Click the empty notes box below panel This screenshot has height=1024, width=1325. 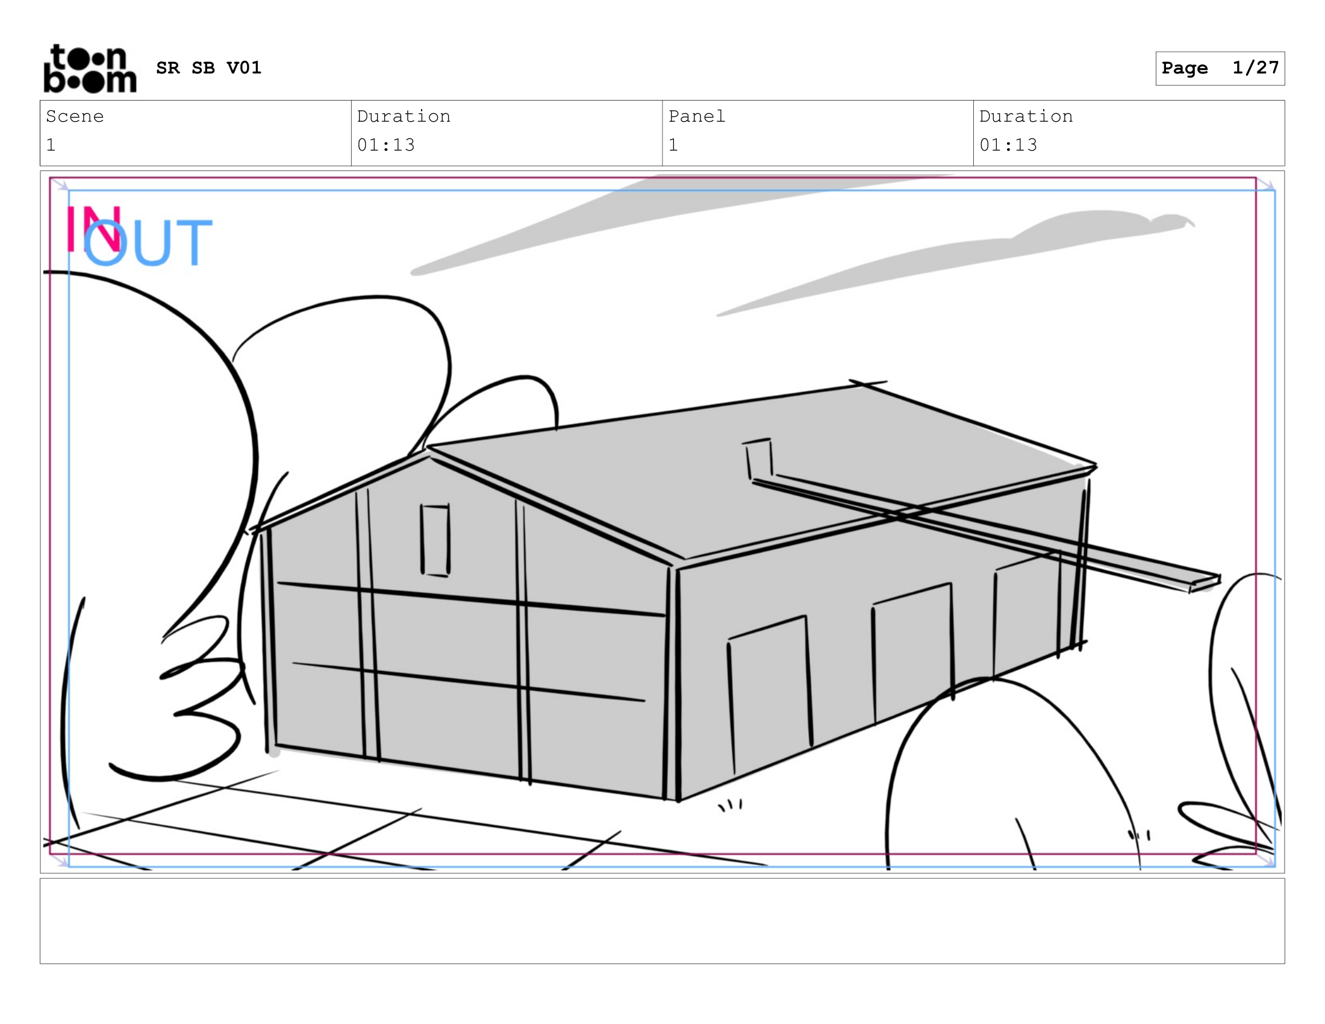[x=662, y=920]
